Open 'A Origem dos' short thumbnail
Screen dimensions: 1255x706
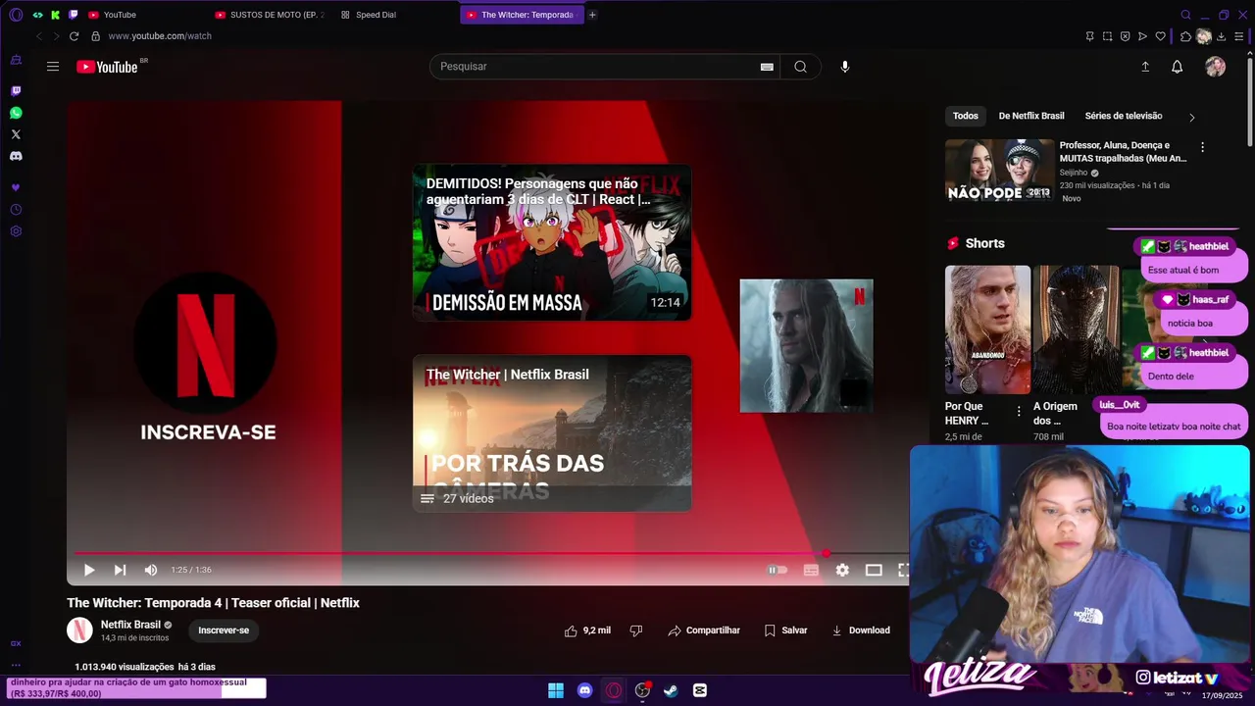click(1076, 329)
